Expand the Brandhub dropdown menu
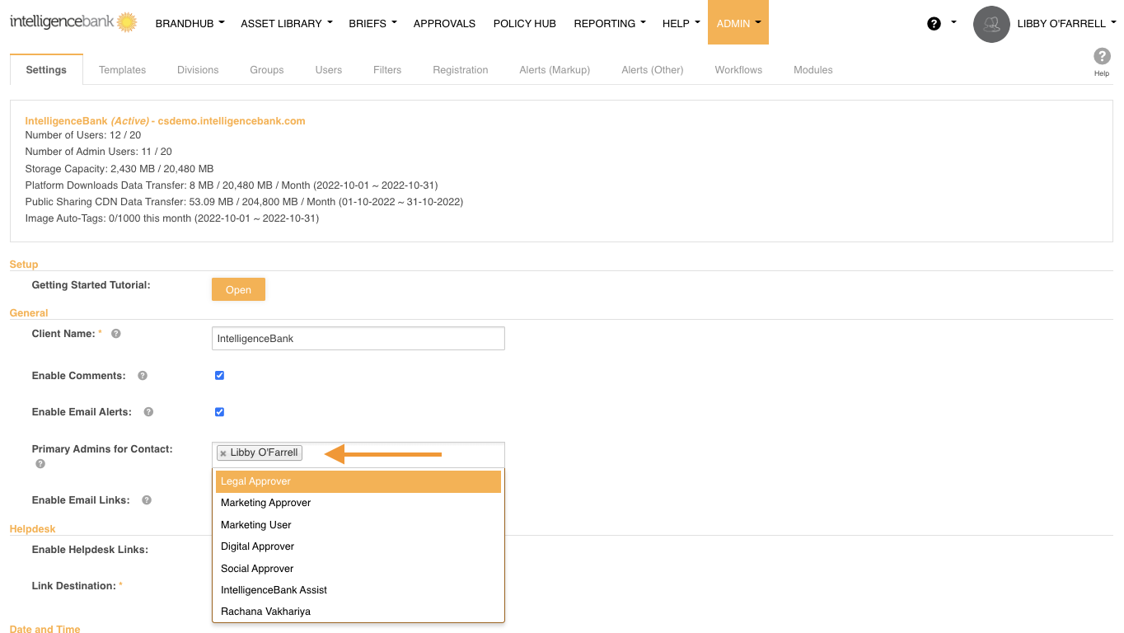This screenshot has width=1124, height=633. (190, 23)
